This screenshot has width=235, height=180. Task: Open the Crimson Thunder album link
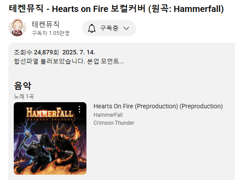coord(114,123)
